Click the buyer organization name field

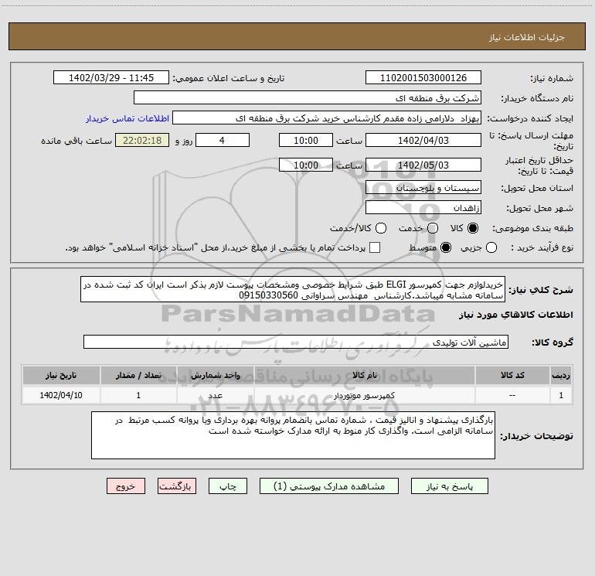pos(308,98)
